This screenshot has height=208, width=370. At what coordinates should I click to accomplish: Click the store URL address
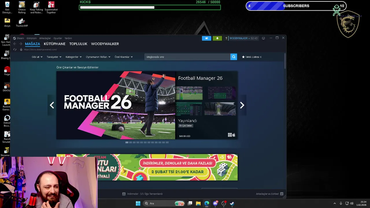point(40,49)
